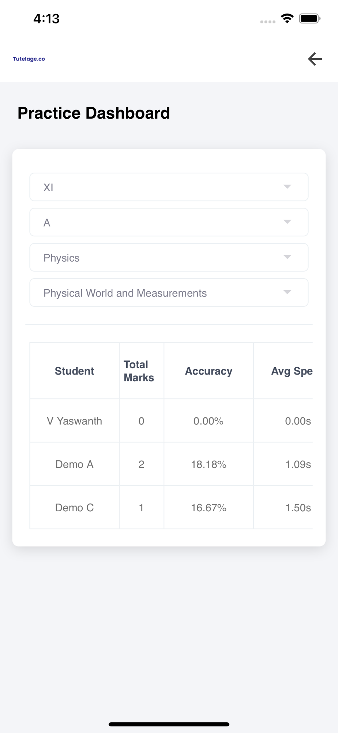The width and height of the screenshot is (338, 733).
Task: Open the XI class dropdown
Action: click(x=169, y=187)
